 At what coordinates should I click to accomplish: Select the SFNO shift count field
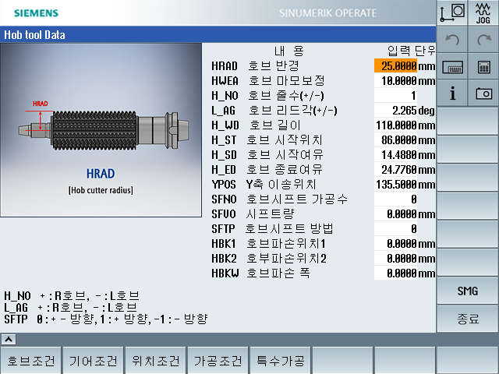click(x=395, y=199)
